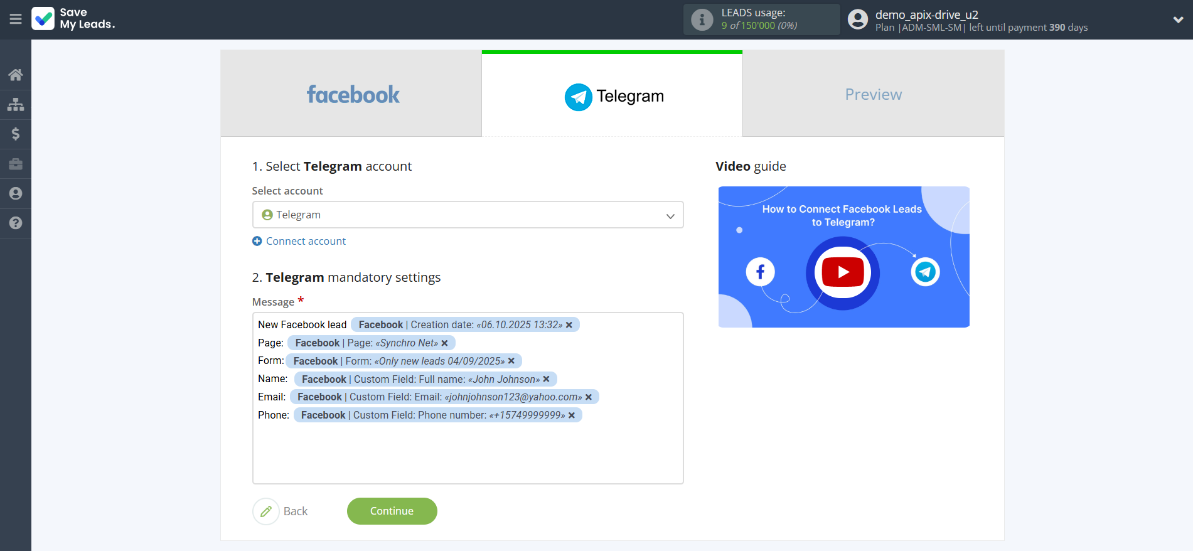Image resolution: width=1193 pixels, height=551 pixels.
Task: Switch to the facebook tab
Action: point(351,94)
